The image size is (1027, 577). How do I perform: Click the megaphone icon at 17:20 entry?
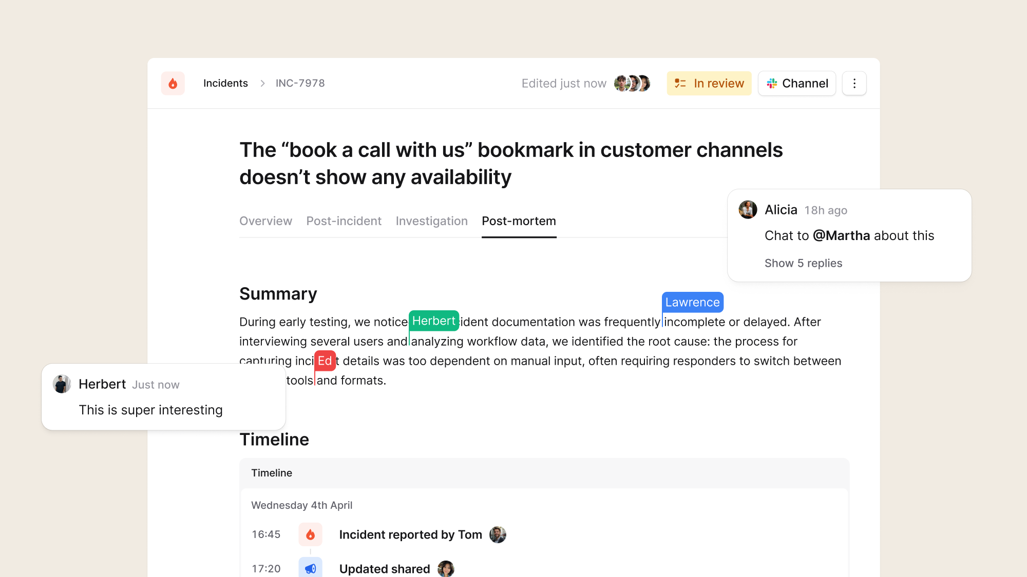tap(310, 568)
